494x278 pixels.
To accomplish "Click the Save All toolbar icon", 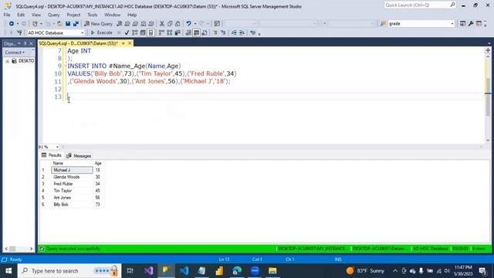I will click(76, 24).
